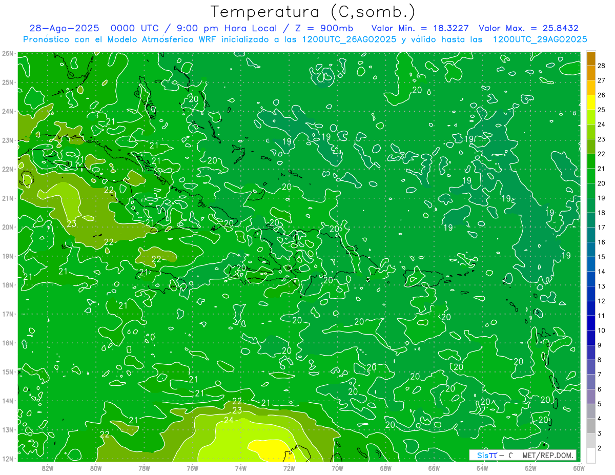This screenshot has width=615, height=475.
Task: Click colorbar label '4'
Action: coord(599,419)
